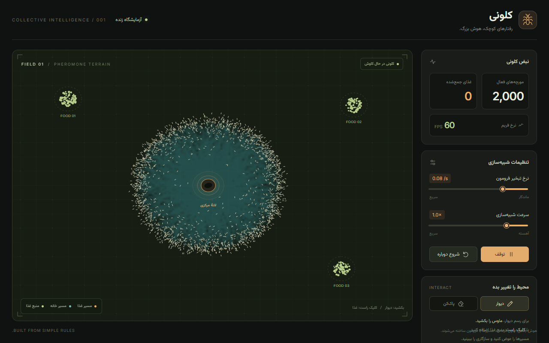
Task: Select the پاک‌کن eraser tool
Action: coord(453,304)
